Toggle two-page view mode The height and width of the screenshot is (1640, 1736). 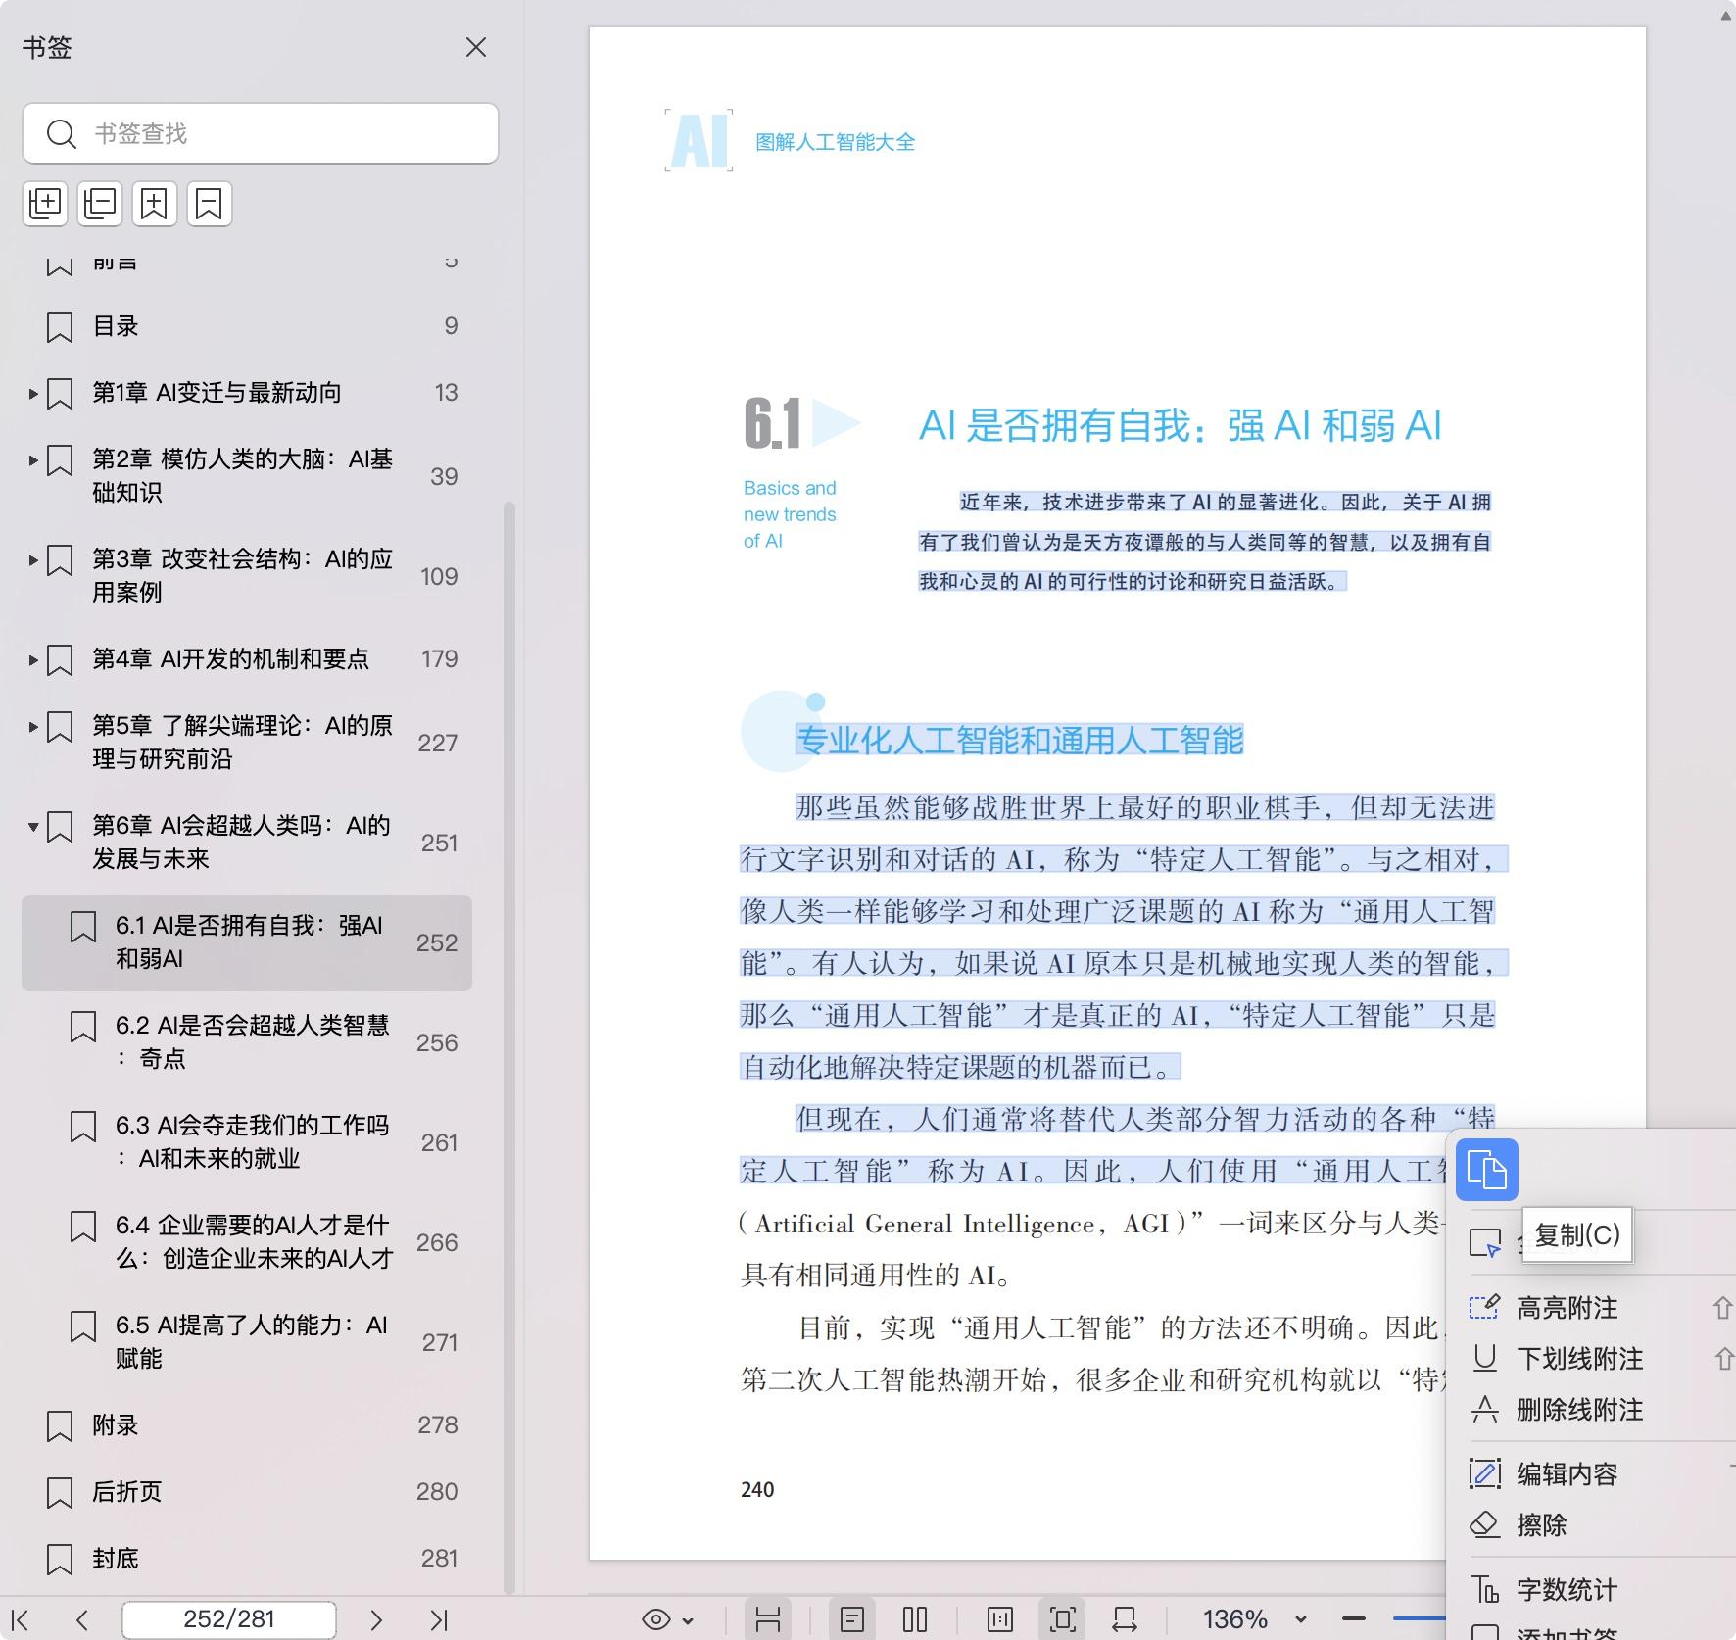915,1619
